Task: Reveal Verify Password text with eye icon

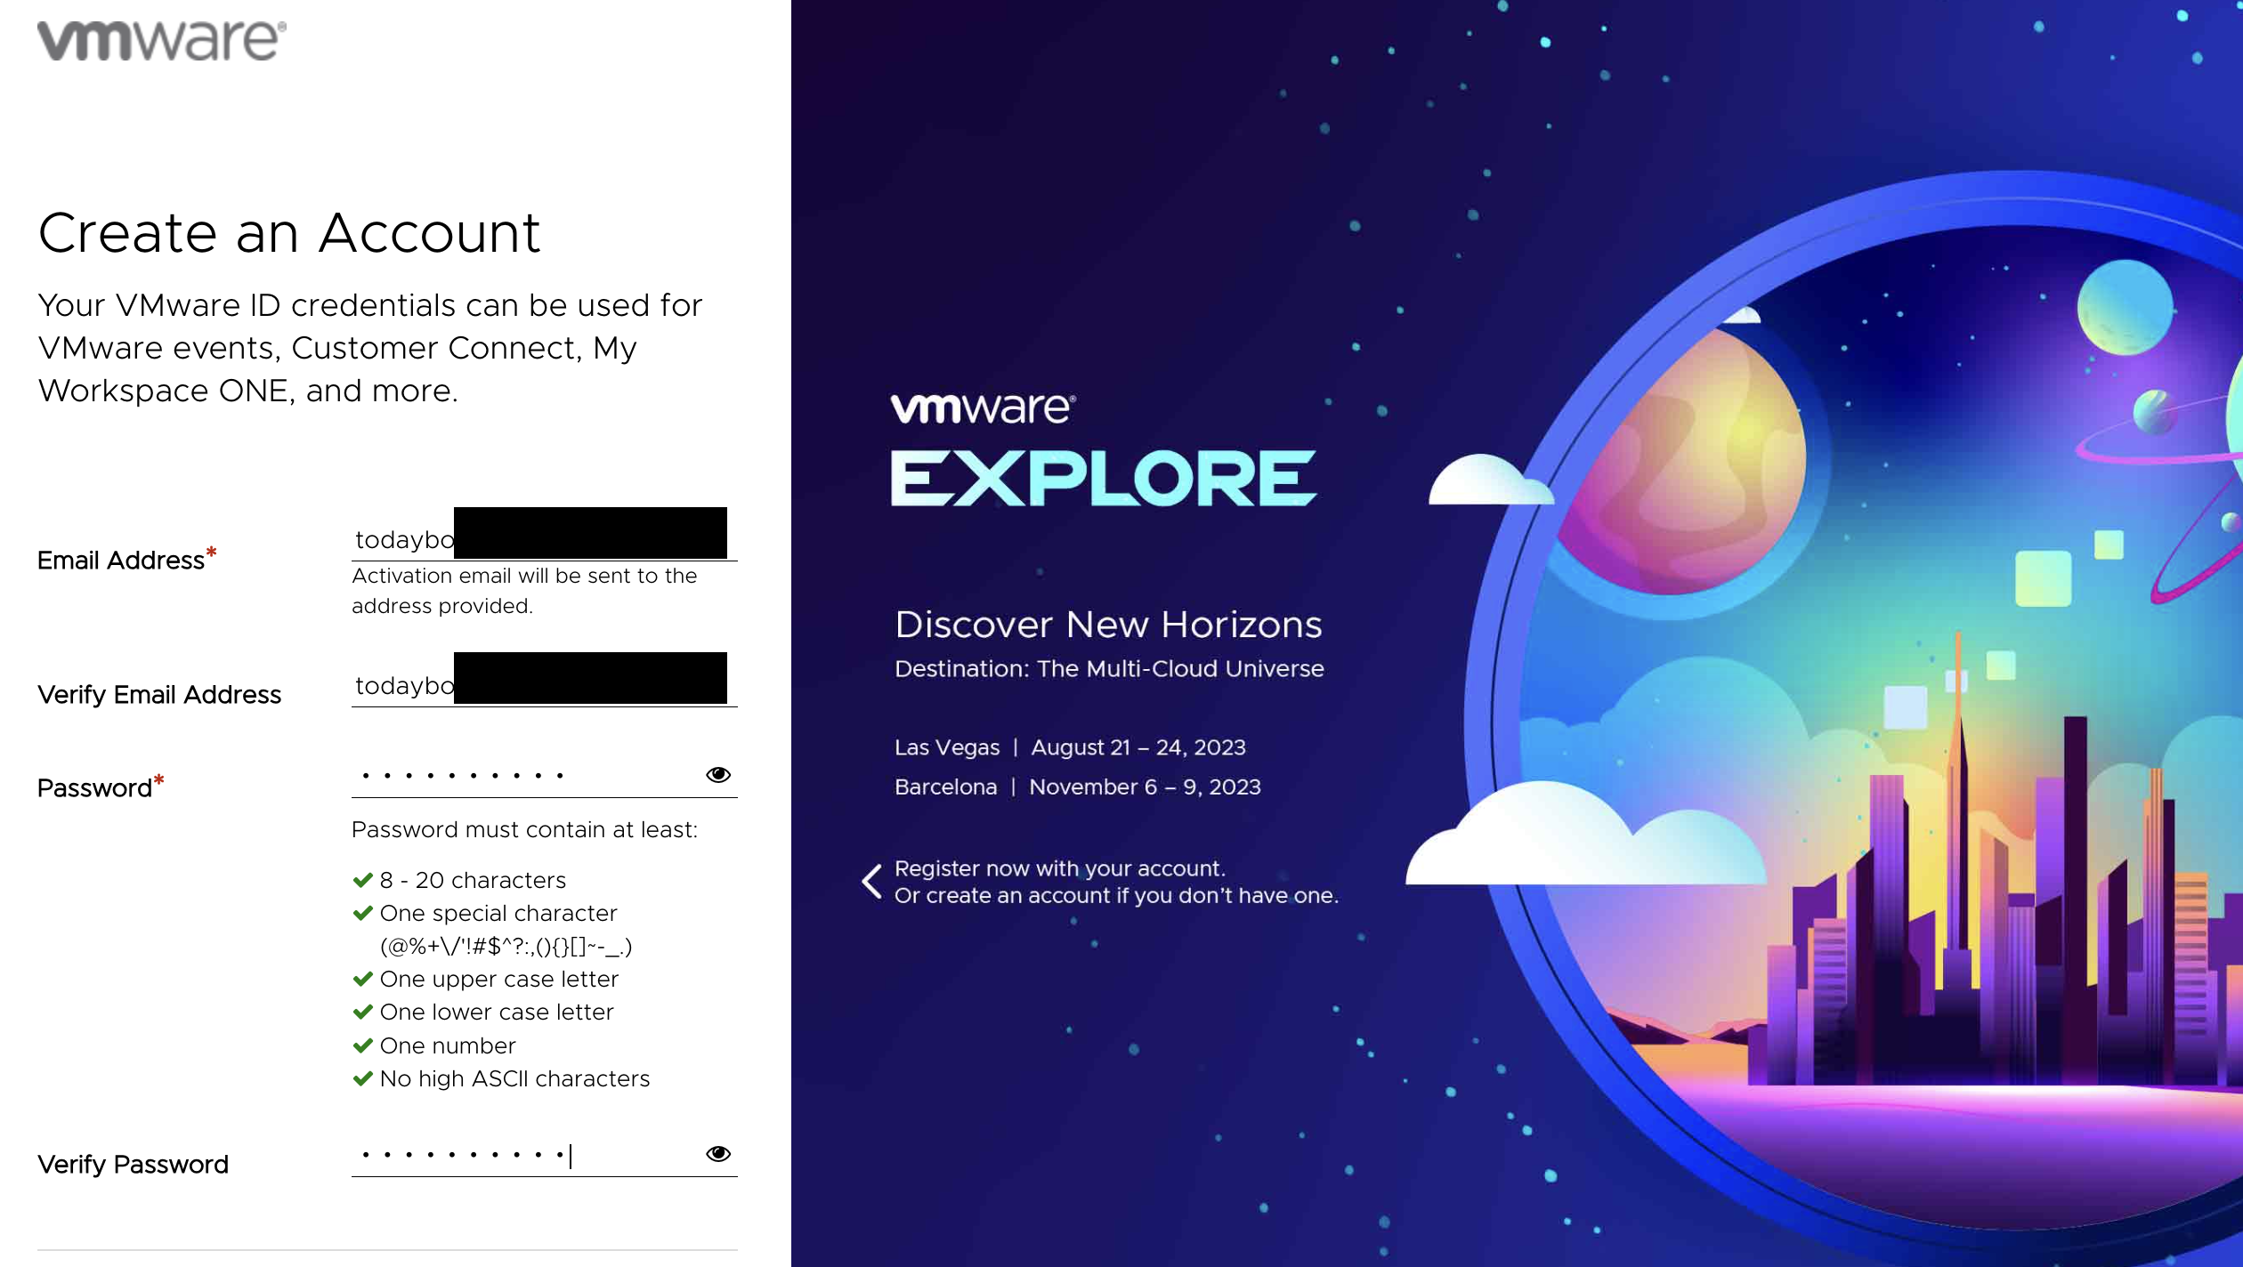Action: tap(718, 1154)
